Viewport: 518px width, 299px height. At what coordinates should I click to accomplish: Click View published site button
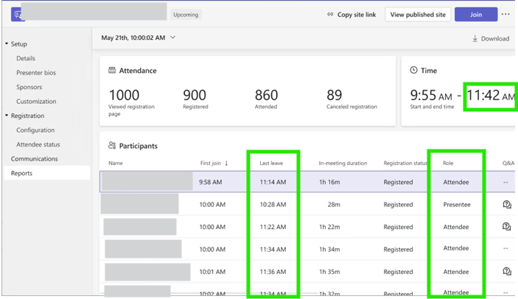click(418, 15)
